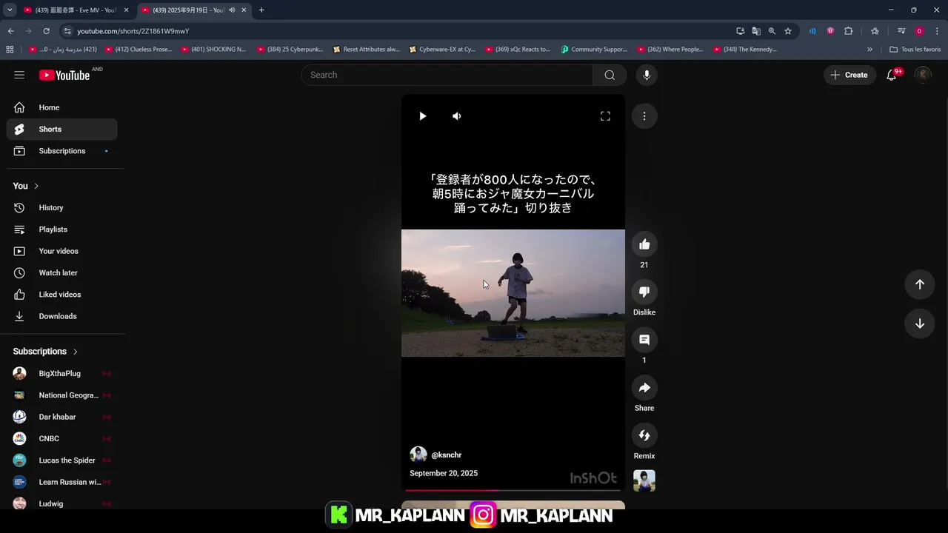Enter fullscreen on the Short
The width and height of the screenshot is (948, 533).
point(605,116)
